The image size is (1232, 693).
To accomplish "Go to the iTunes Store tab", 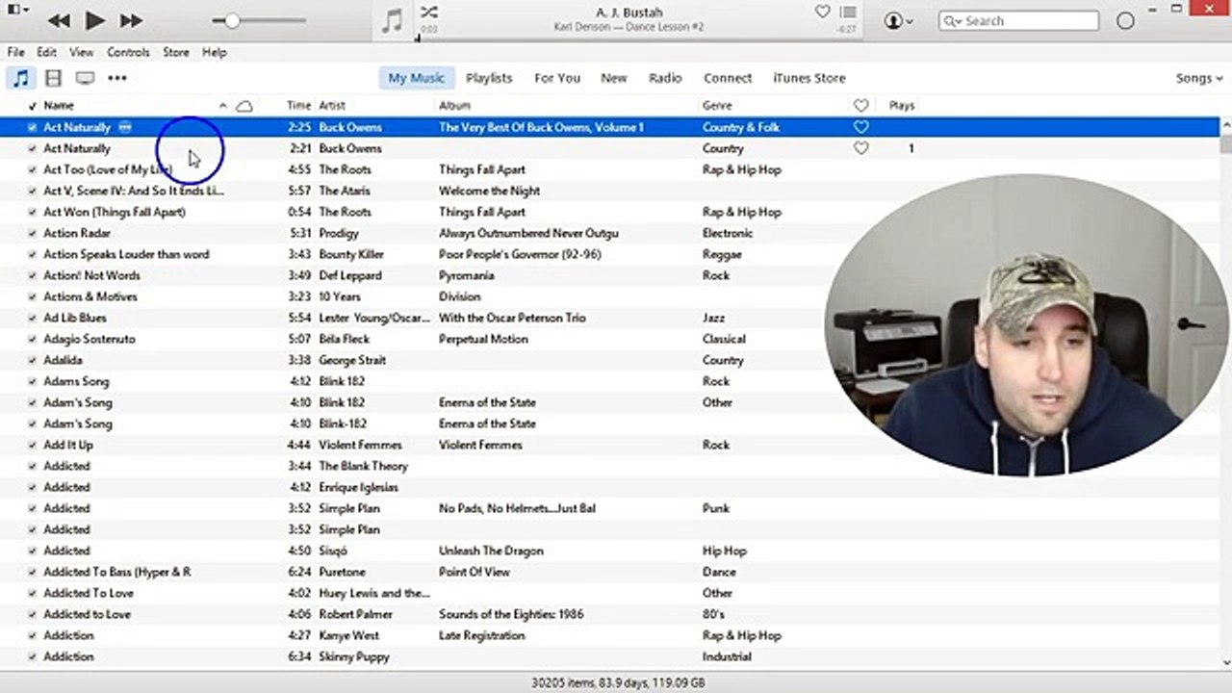I will click(809, 78).
